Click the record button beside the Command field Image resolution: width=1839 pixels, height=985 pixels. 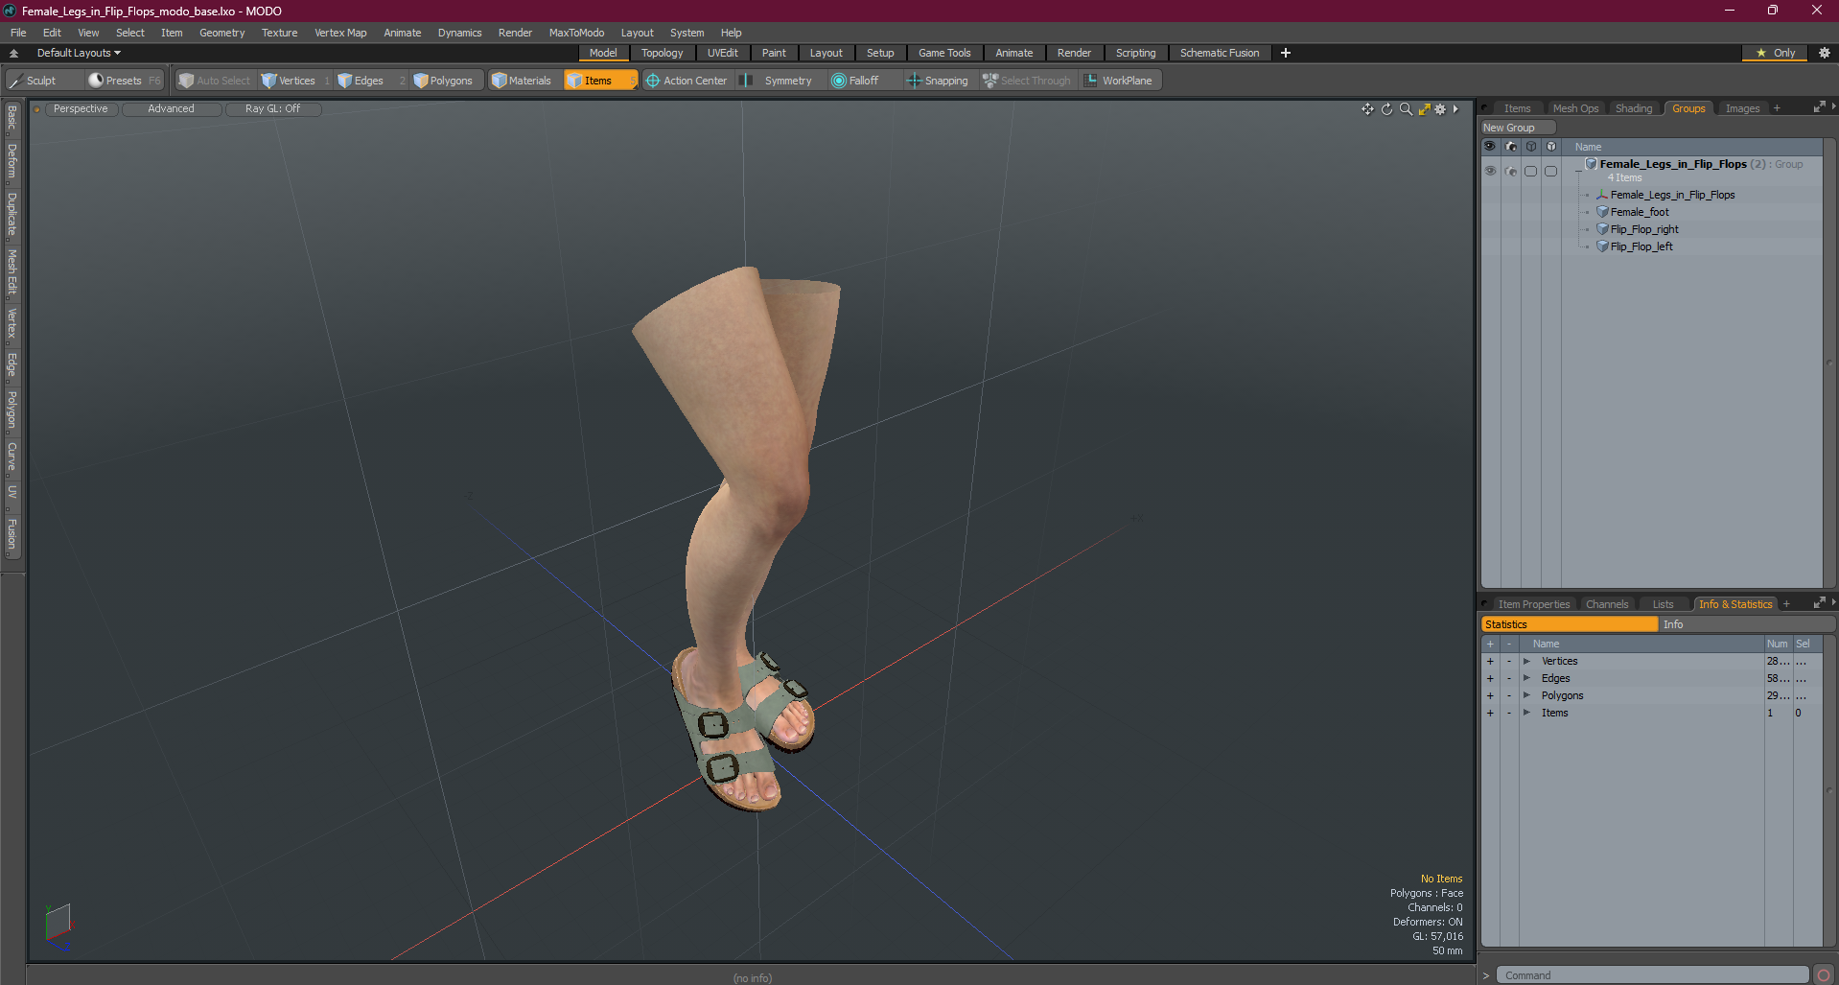pyautogui.click(x=1824, y=975)
